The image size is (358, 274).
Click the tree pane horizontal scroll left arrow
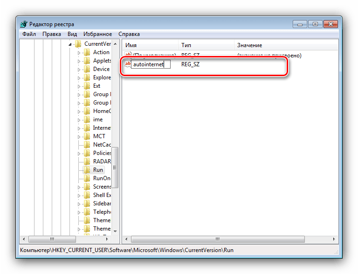[24, 239]
